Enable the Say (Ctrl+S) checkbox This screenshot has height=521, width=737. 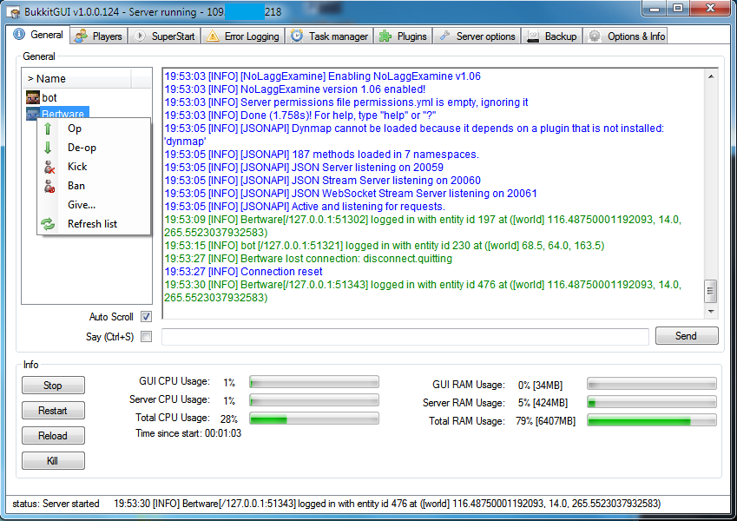coord(147,337)
